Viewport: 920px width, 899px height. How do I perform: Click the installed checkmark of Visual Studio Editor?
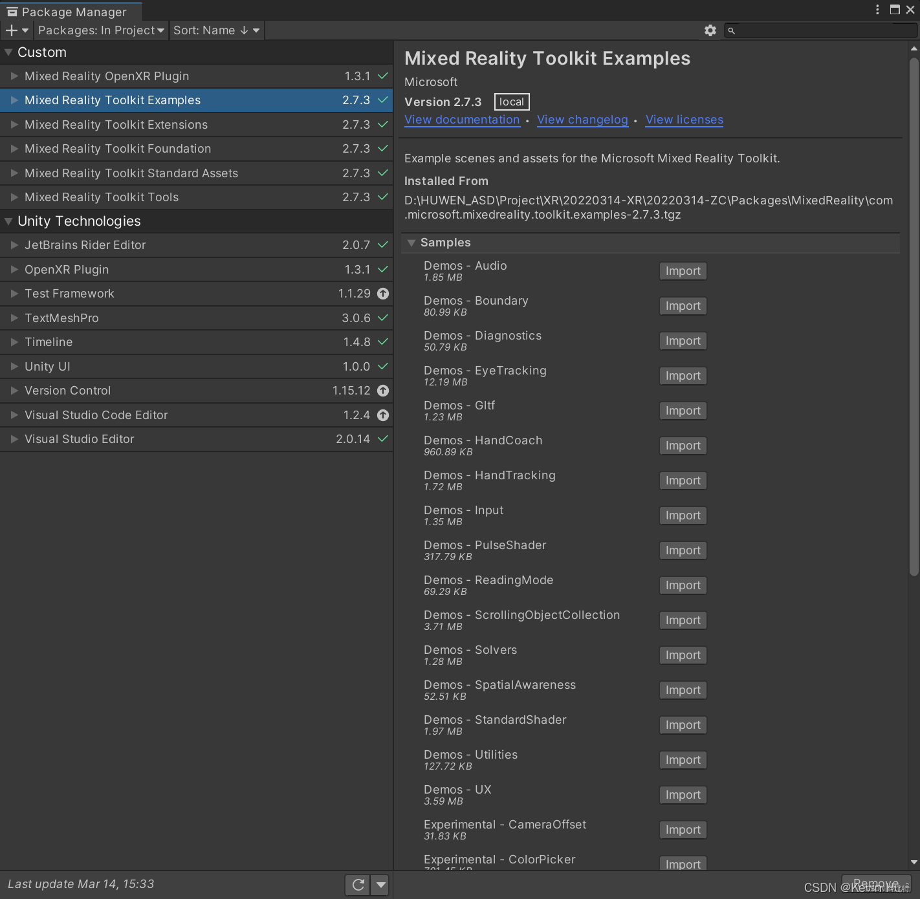(383, 439)
